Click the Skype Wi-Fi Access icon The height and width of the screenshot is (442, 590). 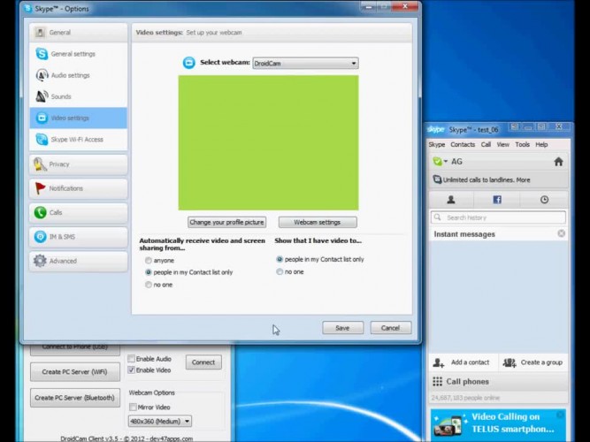coord(42,139)
